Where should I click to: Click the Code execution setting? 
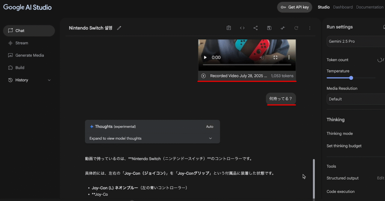pyautogui.click(x=341, y=192)
